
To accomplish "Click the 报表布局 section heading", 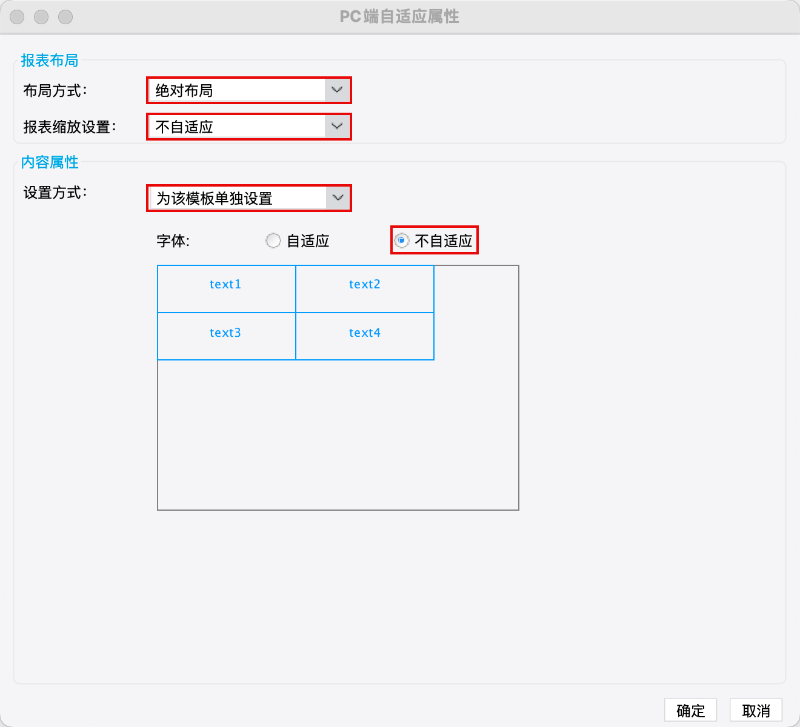I will pyautogui.click(x=50, y=61).
